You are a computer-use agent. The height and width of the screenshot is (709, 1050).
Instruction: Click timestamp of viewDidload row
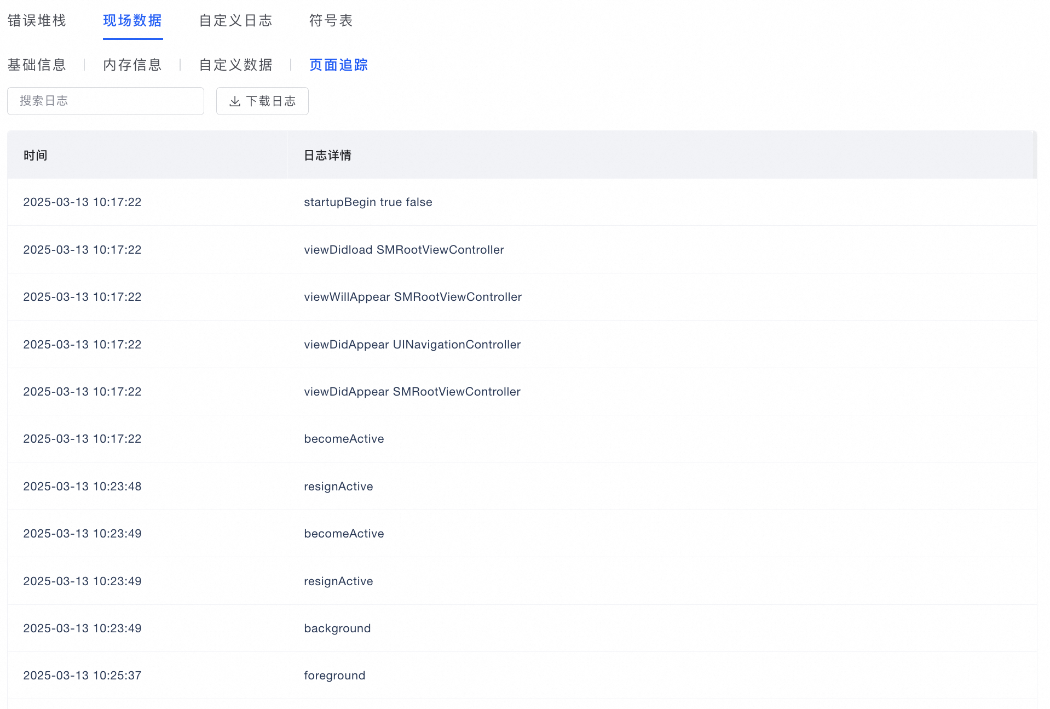click(x=82, y=250)
